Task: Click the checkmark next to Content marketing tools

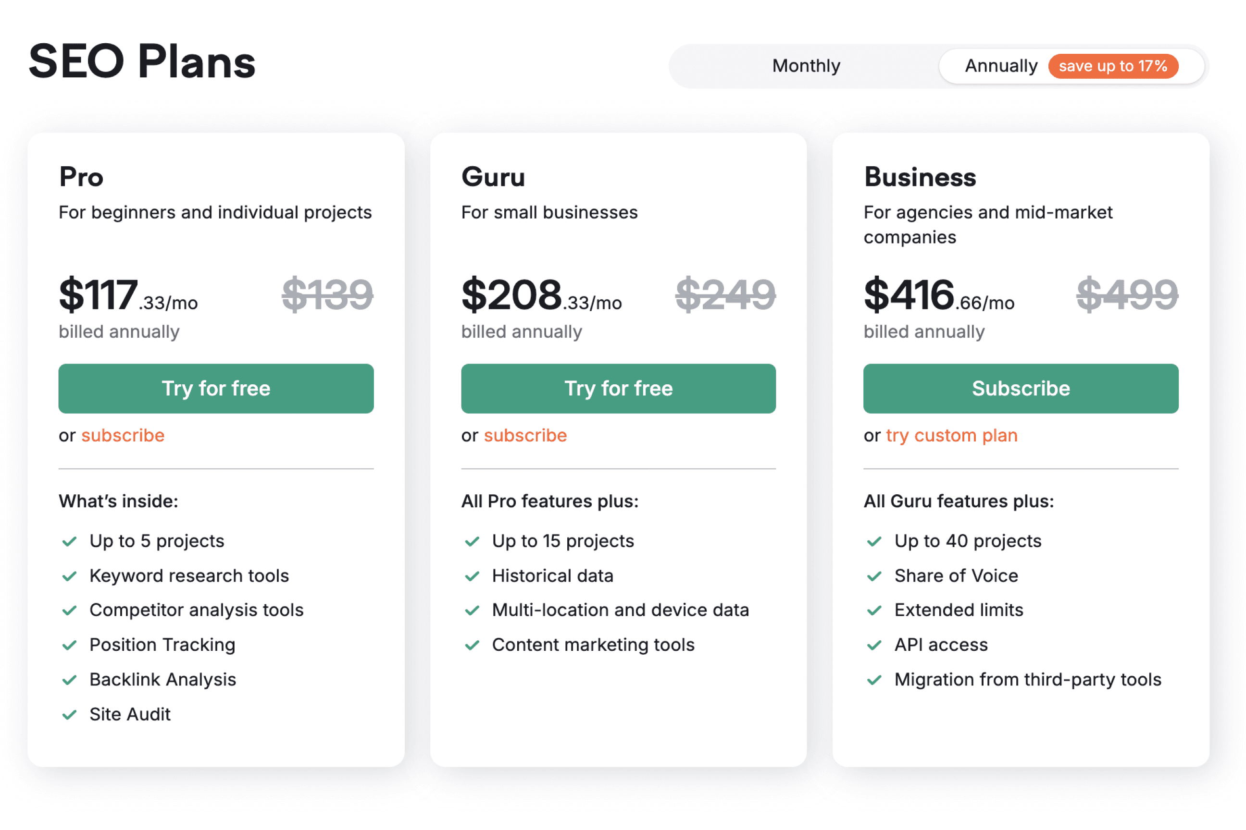Action: point(472,645)
